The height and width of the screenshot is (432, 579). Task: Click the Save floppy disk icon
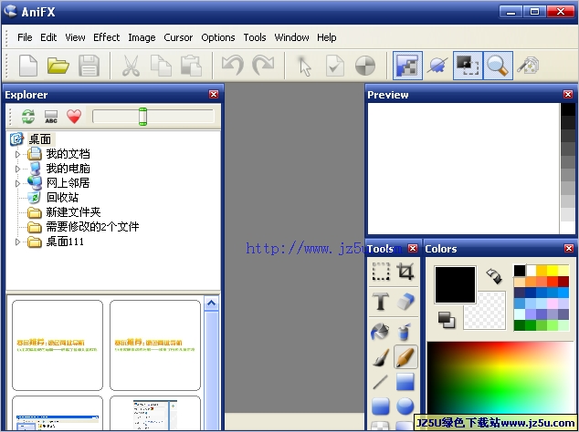(x=89, y=66)
